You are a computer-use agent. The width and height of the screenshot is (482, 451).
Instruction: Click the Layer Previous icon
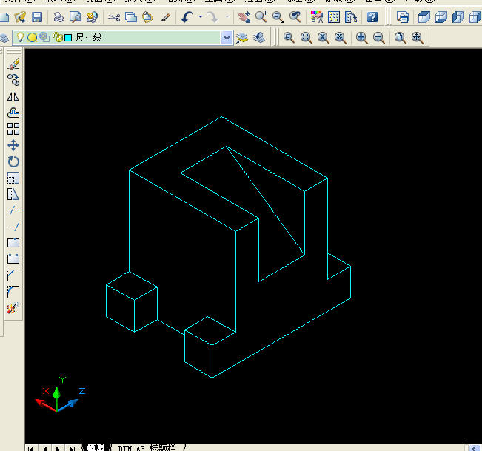(259, 38)
